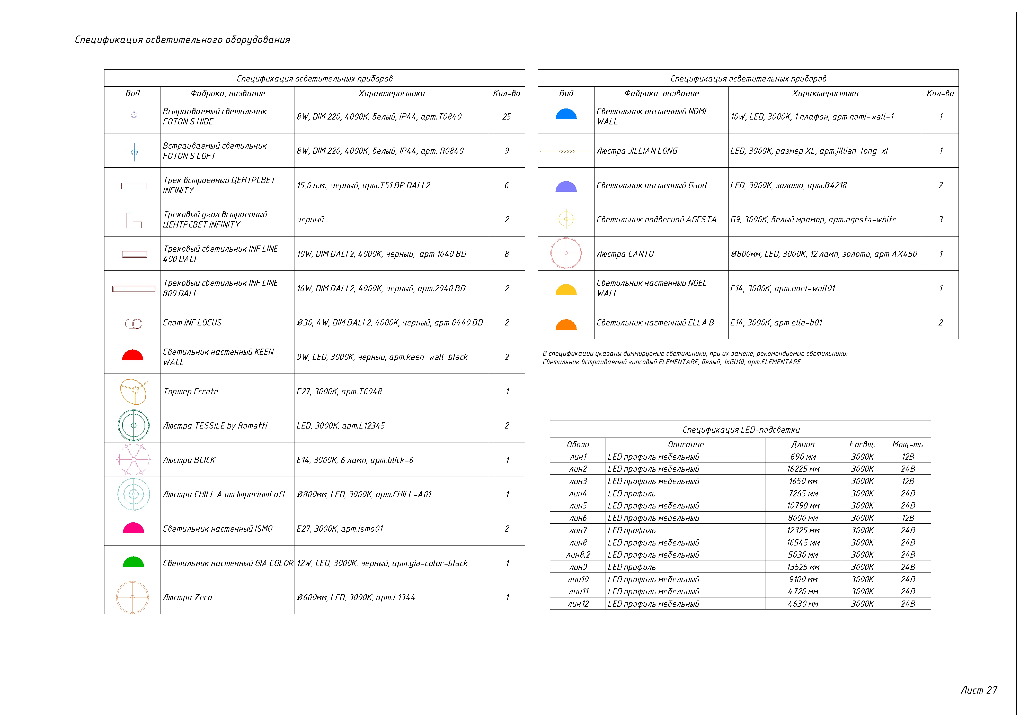Click the red CANTO chandelier symbol
Screen dimensions: 1029x727
tap(566, 253)
